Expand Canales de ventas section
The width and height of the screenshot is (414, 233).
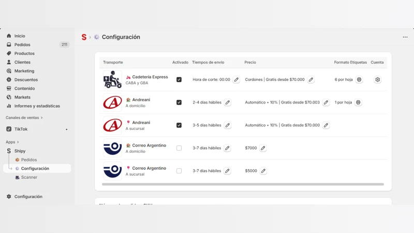(x=24, y=118)
